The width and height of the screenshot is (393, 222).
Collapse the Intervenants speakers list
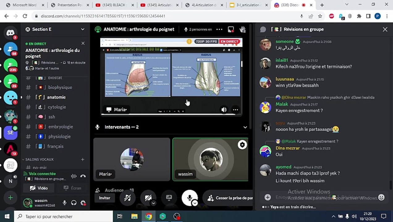click(245, 127)
